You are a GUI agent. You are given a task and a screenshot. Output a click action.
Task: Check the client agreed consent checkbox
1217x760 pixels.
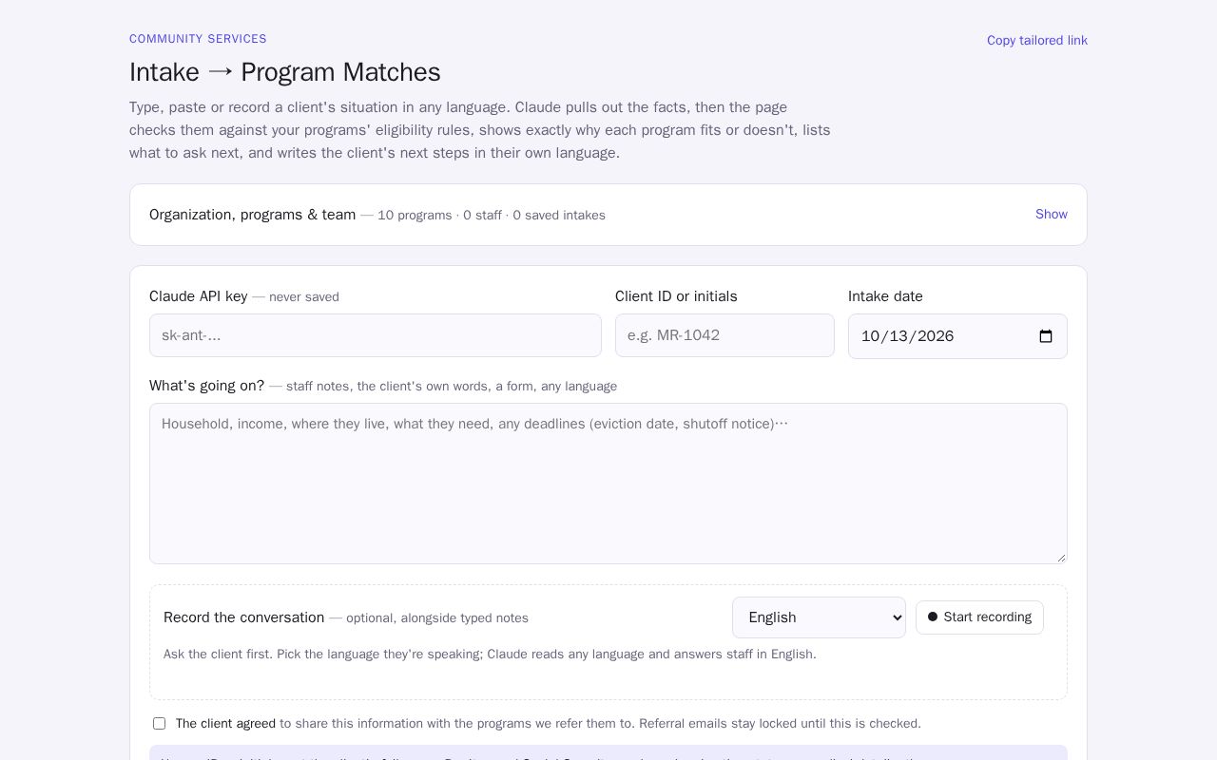[159, 724]
